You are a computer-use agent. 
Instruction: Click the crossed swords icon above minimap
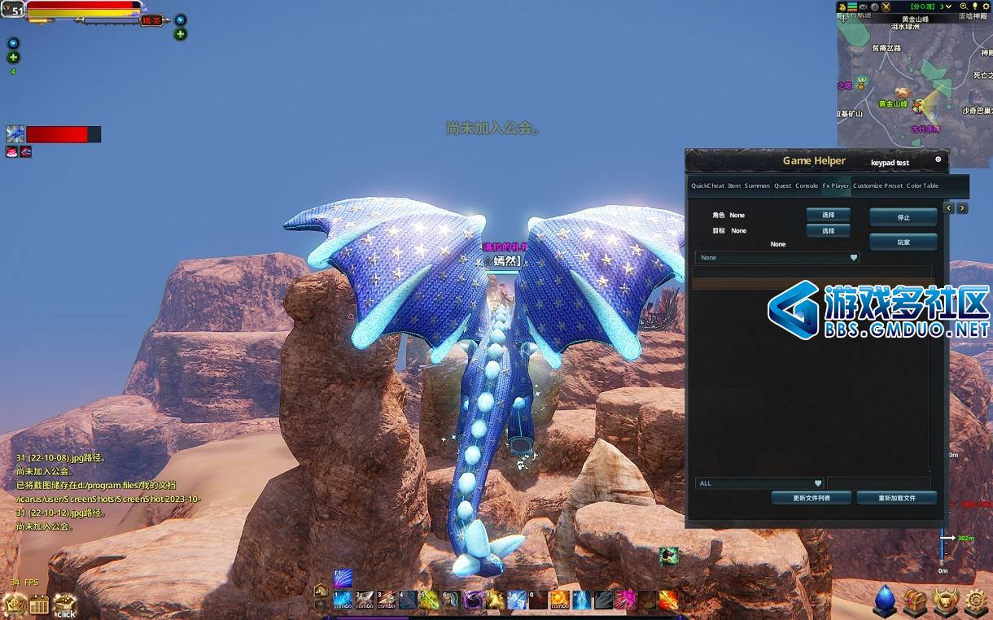click(x=886, y=7)
